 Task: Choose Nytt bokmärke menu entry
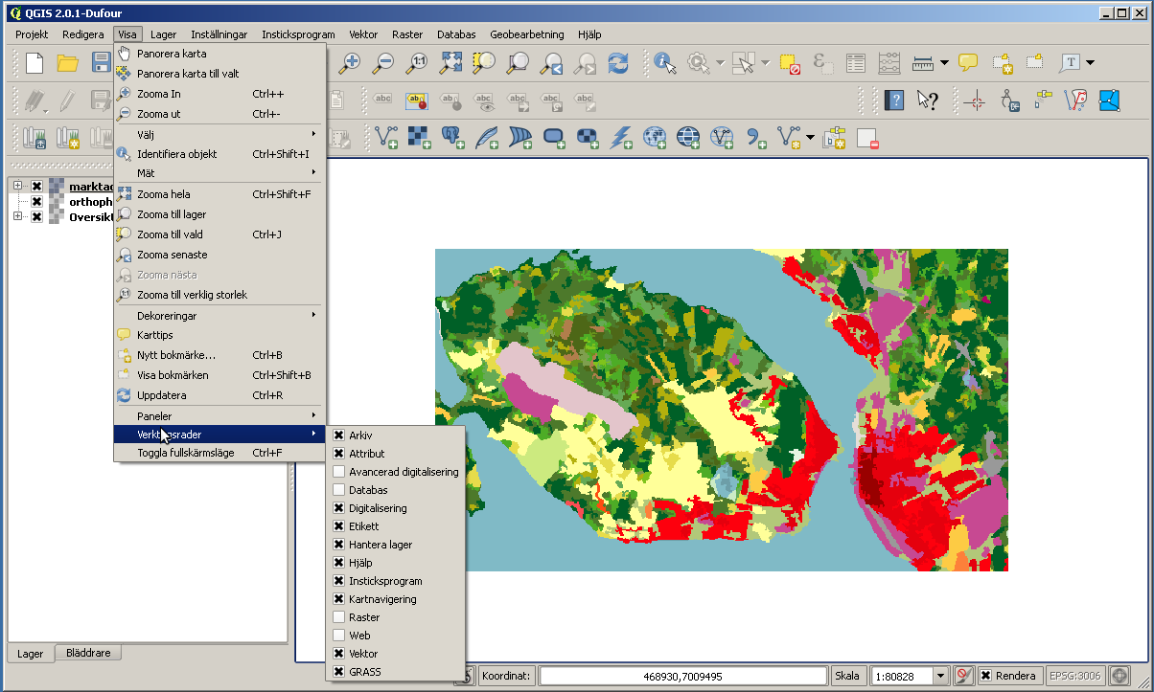(x=219, y=355)
